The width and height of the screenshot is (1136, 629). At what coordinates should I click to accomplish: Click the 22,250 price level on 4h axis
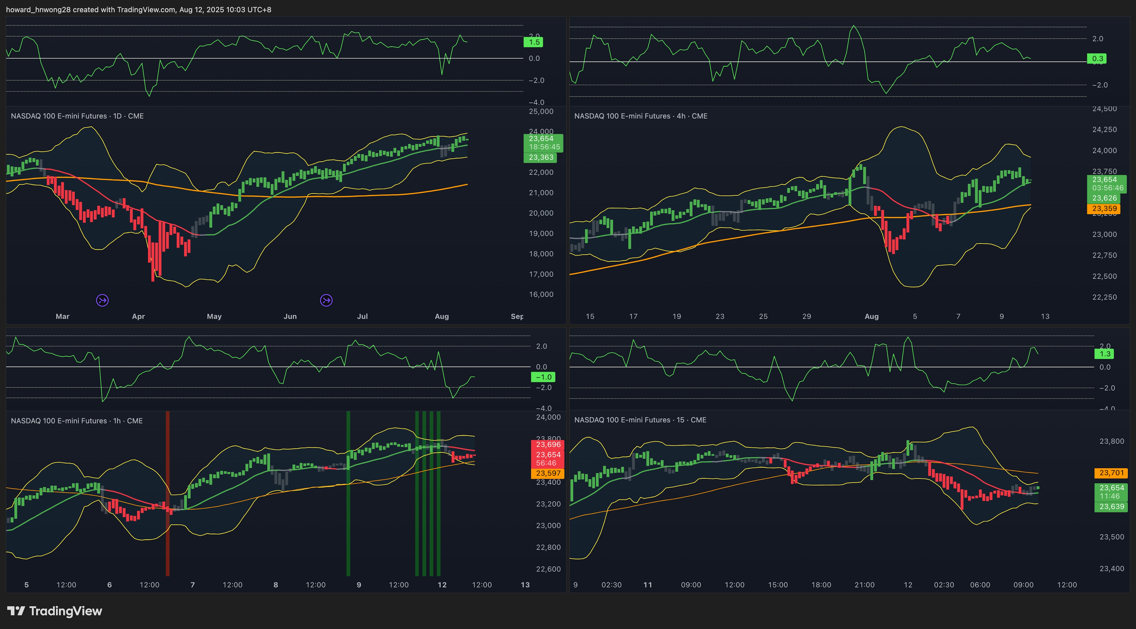click(1105, 297)
